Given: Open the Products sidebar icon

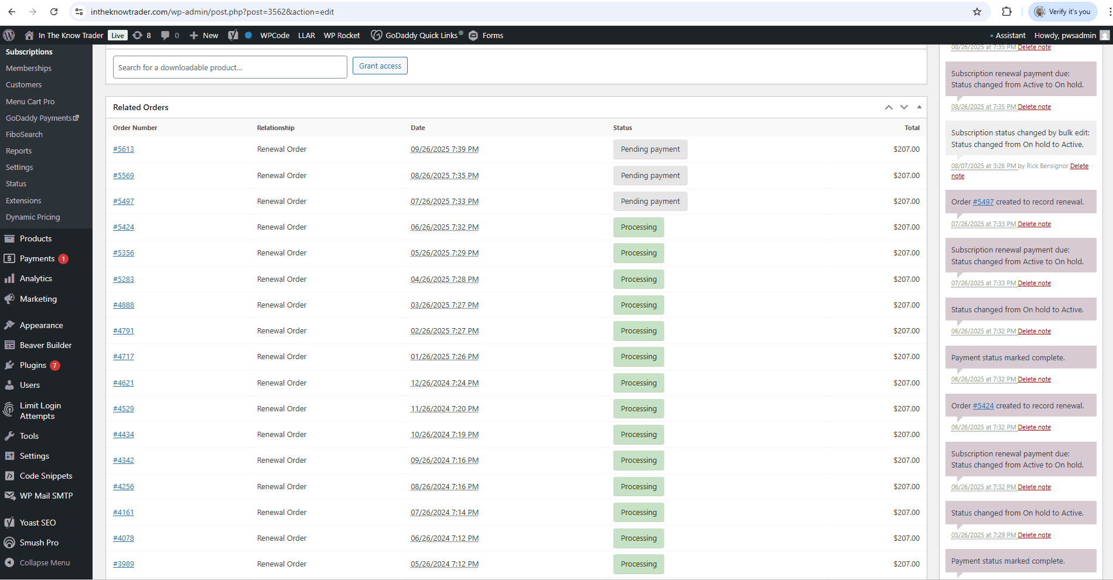Looking at the screenshot, I should point(9,238).
